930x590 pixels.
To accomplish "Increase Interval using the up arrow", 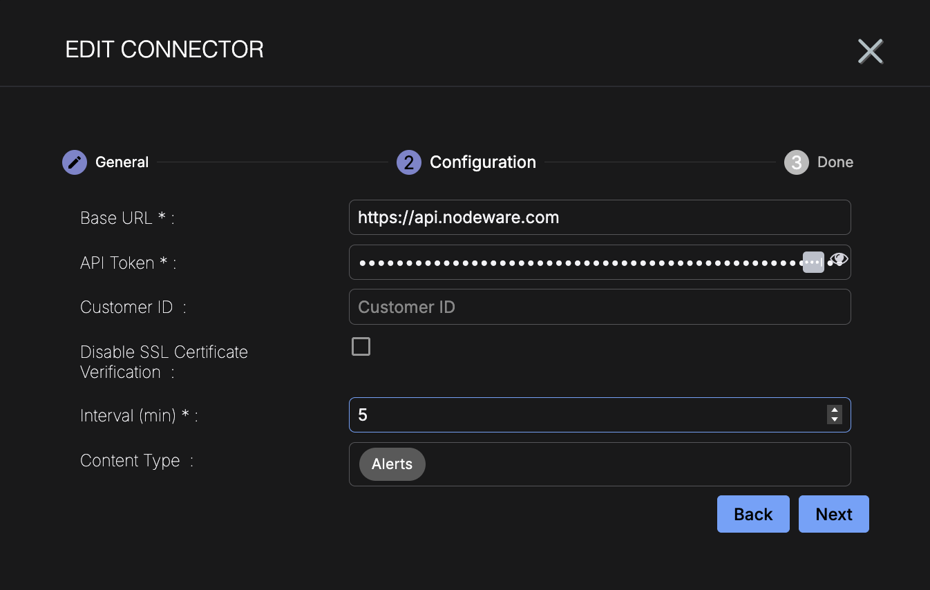I will pos(835,410).
